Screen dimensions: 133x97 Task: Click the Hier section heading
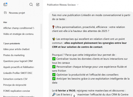click(x=5, y=22)
